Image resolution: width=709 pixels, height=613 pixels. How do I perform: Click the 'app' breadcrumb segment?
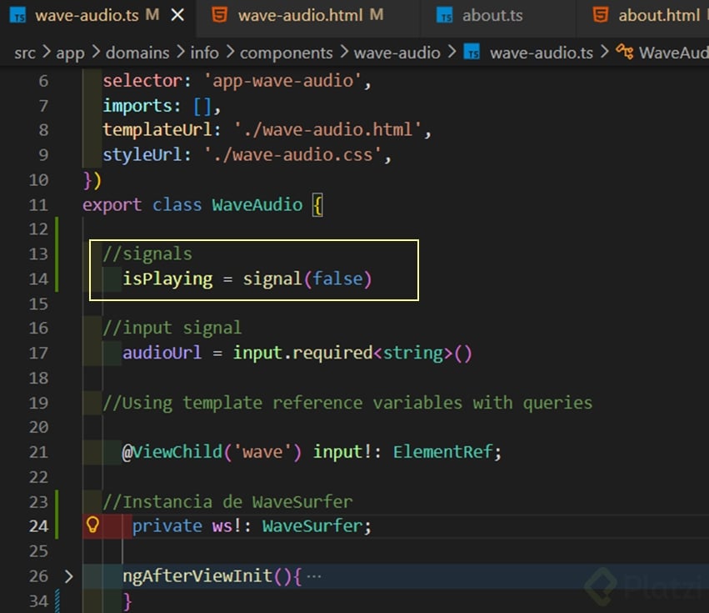(70, 53)
